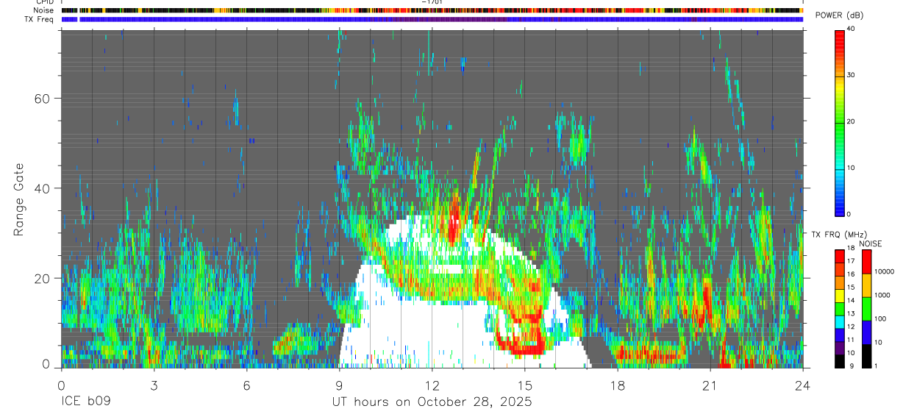The image size is (903, 417).
Task: Click the yellow 14–15 MHz swatch in TX FRQ legend
Action: point(840,294)
